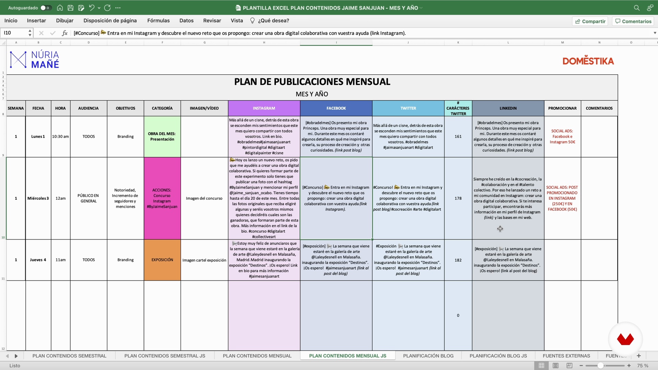658x370 pixels.
Task: Open the Fórmulas ribbon tab
Action: tap(158, 21)
